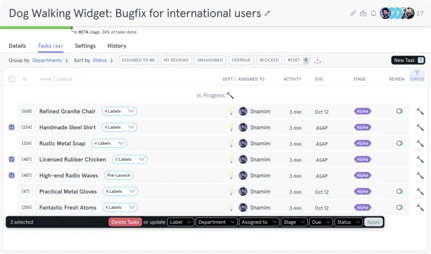Viewport: 431px width, 254px height.
Task: Expand 4 Labels on Rustic Metal Soap
Action: click(109, 143)
